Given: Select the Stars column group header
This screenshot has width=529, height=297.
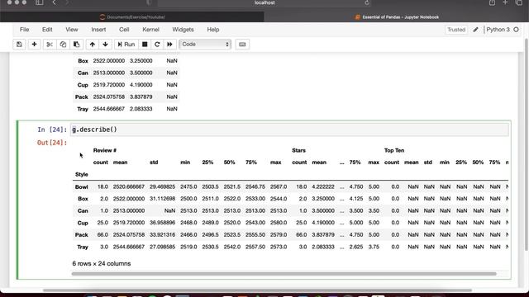Looking at the screenshot, I should pos(298,150).
